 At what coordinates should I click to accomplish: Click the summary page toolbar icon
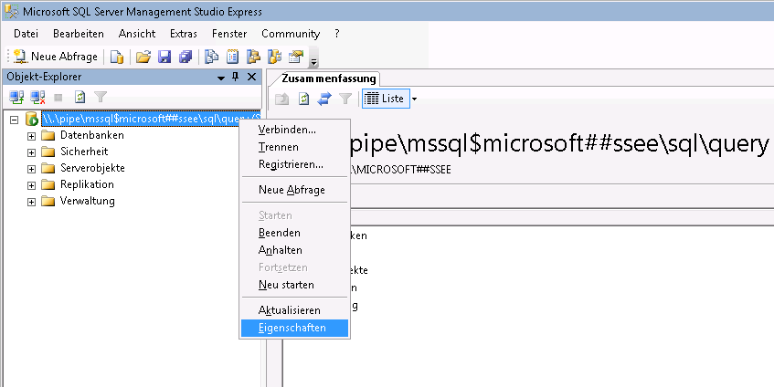[x=232, y=57]
